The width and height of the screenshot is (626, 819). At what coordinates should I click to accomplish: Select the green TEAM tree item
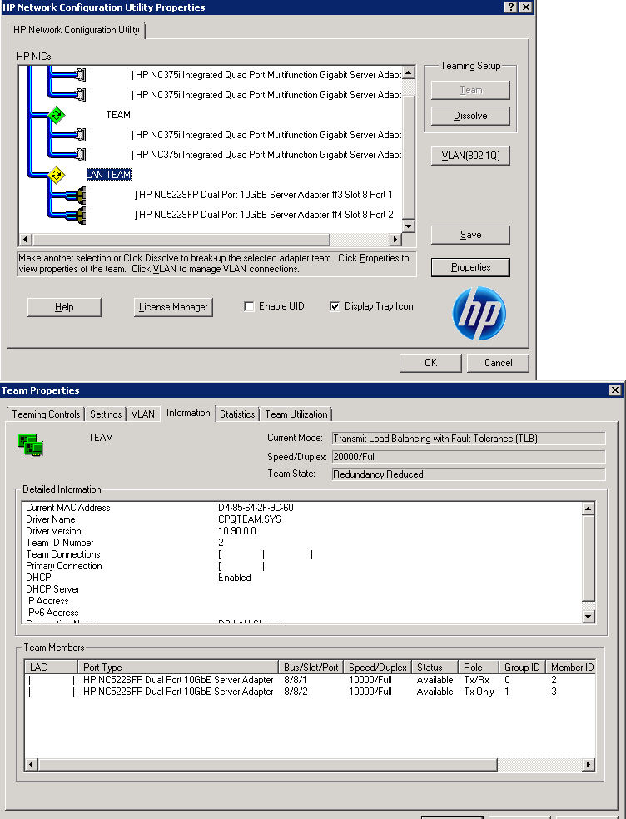(x=118, y=115)
